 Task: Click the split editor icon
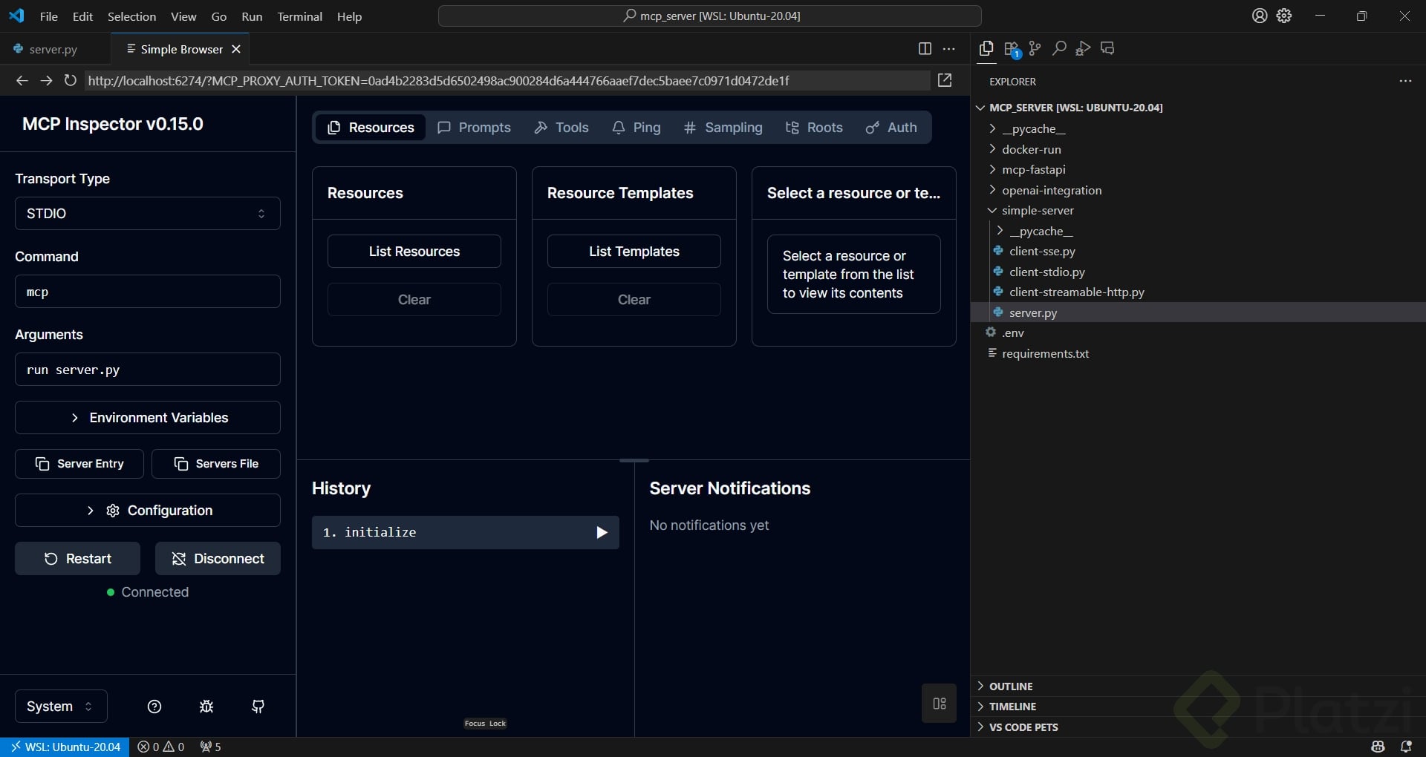[x=925, y=49]
